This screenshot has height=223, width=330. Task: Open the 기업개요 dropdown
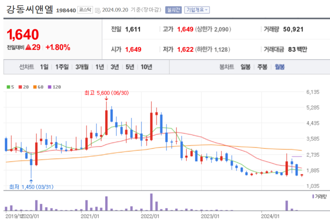[x=197, y=10]
